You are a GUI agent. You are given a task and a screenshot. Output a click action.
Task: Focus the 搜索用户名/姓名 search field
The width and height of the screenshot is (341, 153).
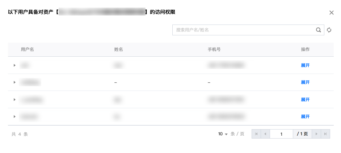(243, 30)
